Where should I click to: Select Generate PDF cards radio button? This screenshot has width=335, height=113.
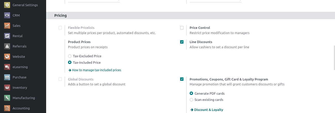point(191,93)
